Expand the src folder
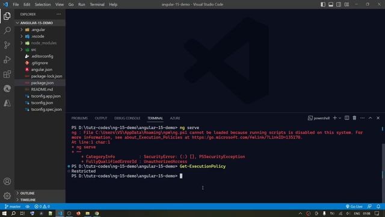The image size is (385, 217). coord(40,49)
